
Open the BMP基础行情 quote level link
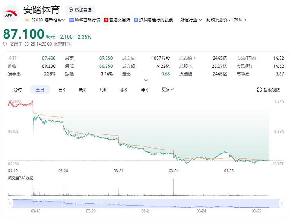[87, 20]
